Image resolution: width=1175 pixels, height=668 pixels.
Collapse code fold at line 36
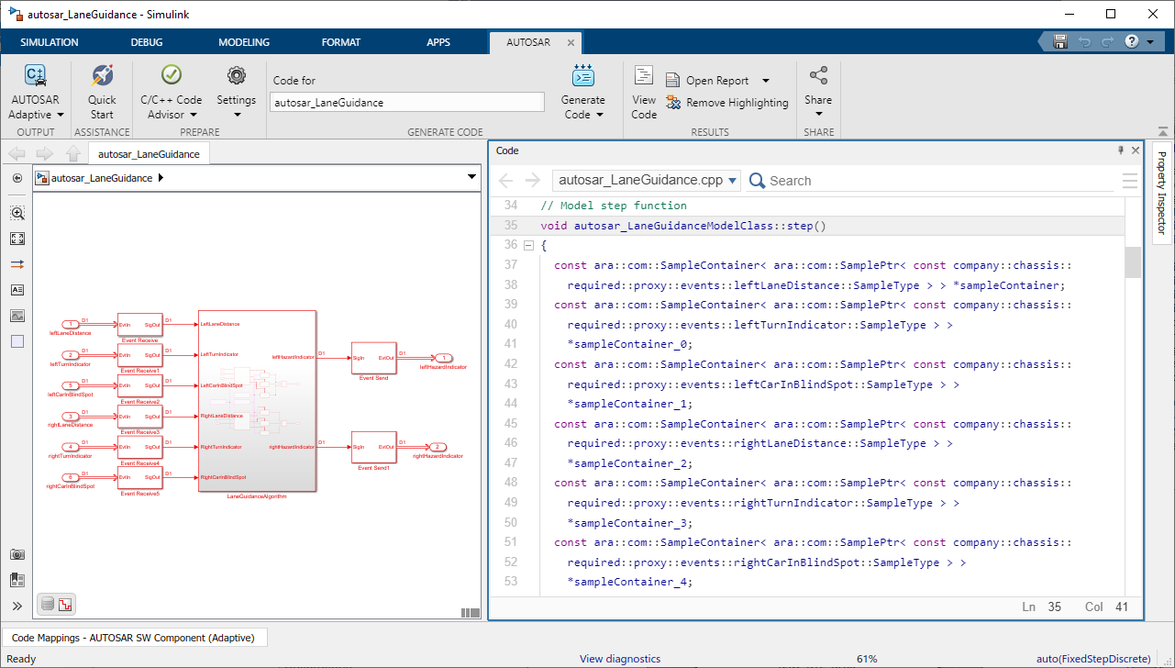point(527,245)
